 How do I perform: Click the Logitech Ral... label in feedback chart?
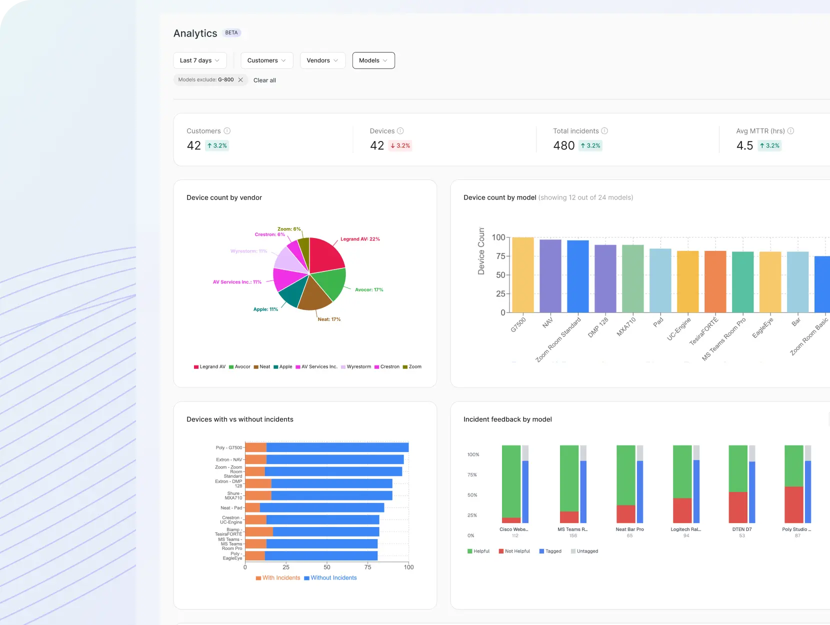tap(686, 529)
